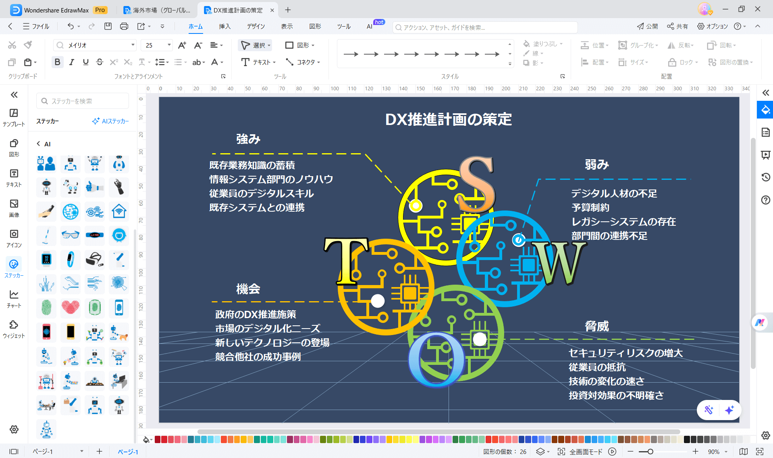This screenshot has width=773, height=458.
Task: Toggle underline formatting
Action: (85, 62)
